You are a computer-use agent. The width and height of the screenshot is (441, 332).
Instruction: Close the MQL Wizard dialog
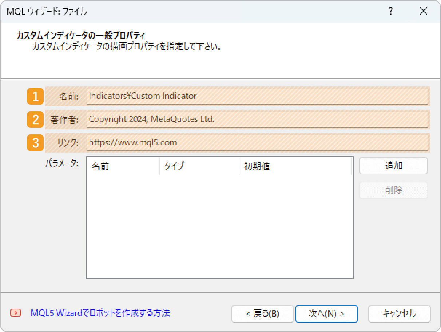423,12
